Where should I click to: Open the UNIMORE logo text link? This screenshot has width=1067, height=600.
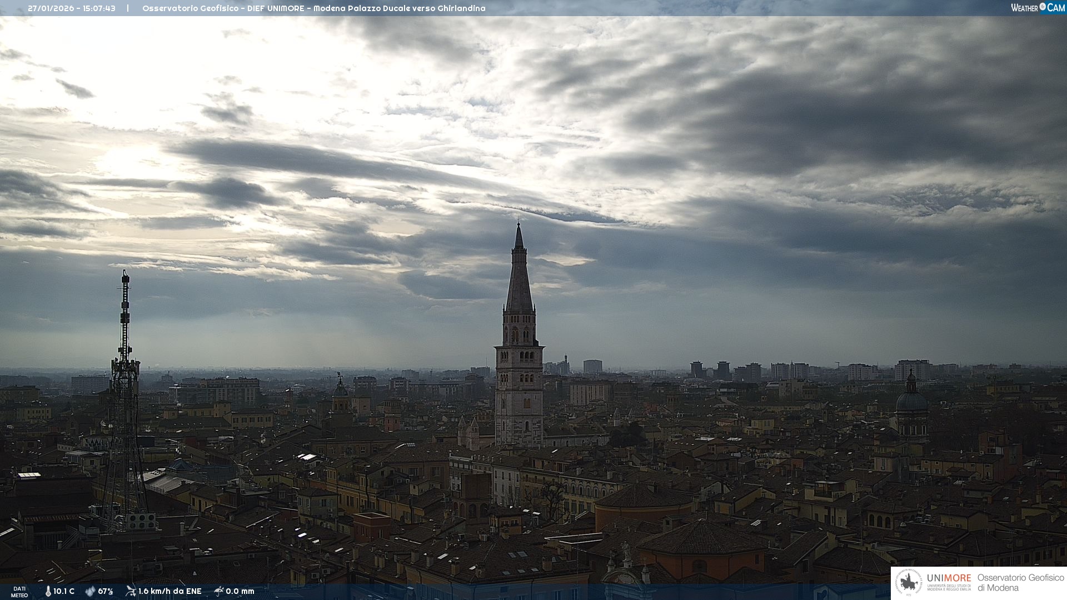pos(949,579)
